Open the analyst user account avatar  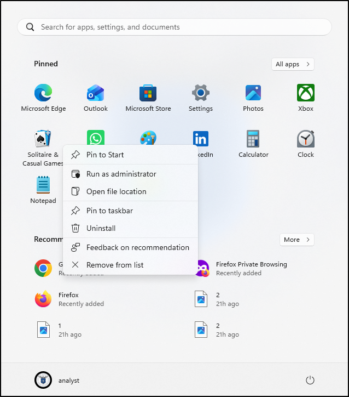(x=43, y=380)
